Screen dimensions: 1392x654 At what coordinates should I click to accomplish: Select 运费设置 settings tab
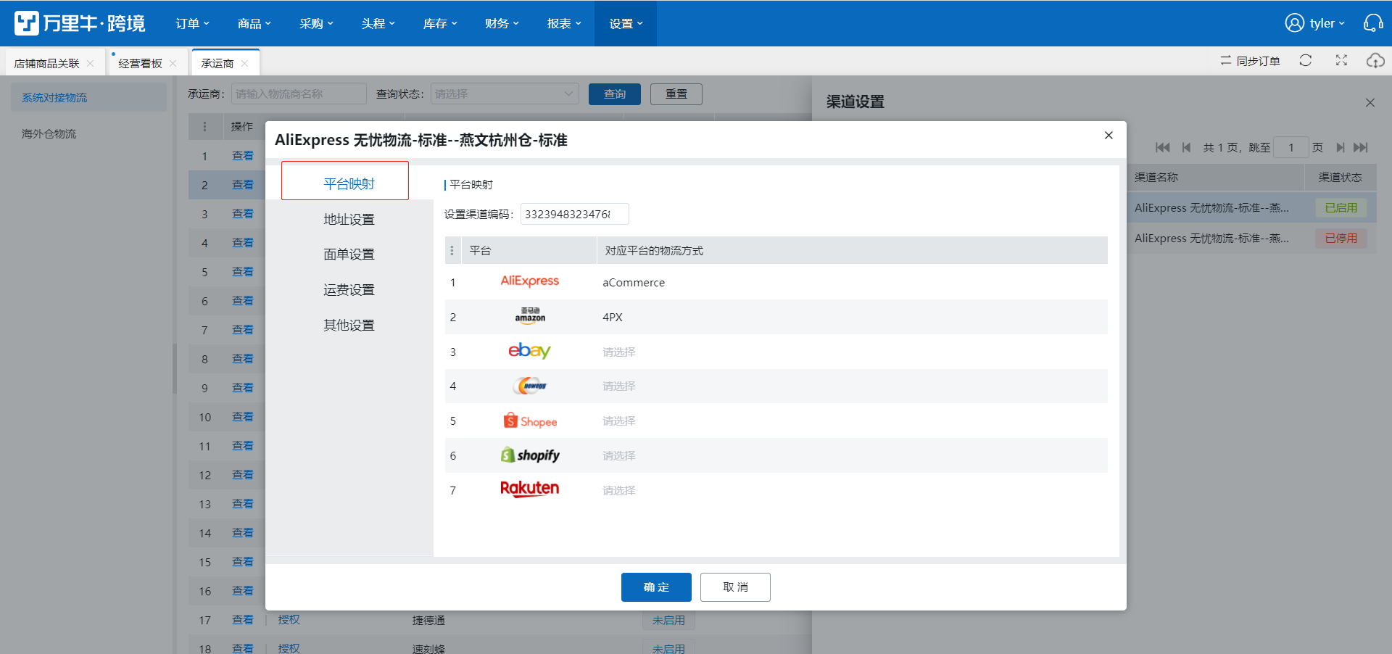tap(349, 289)
